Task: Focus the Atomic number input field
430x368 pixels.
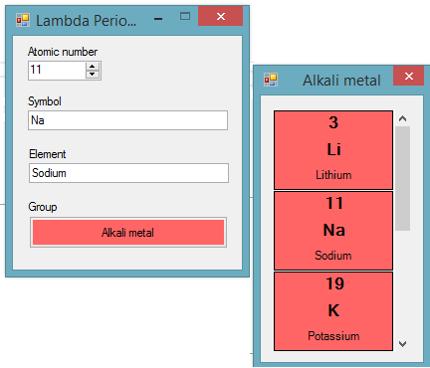Action: (57, 70)
